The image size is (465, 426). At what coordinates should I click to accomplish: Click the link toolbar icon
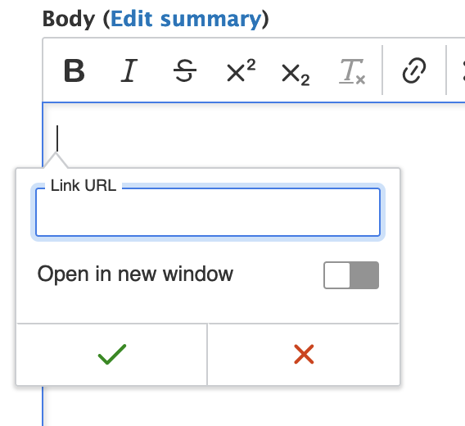414,70
